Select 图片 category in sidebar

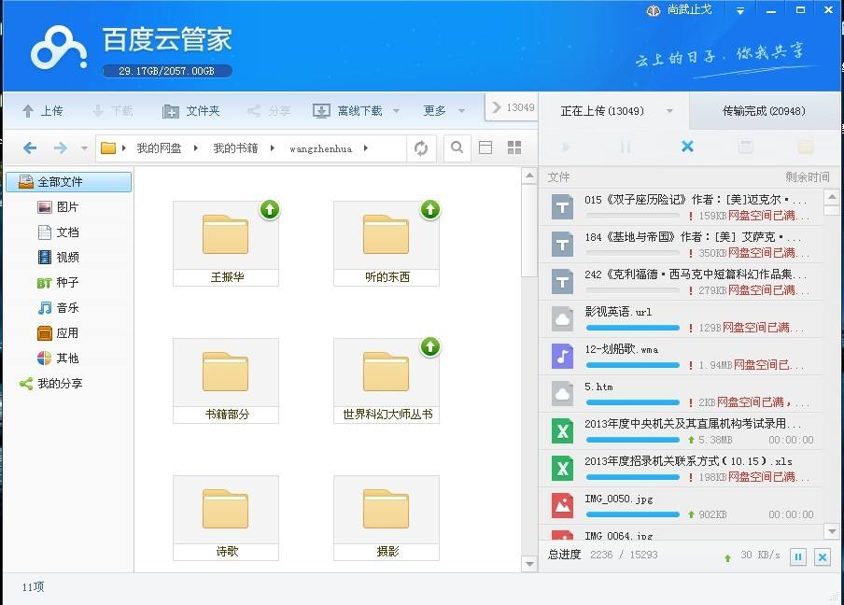tap(59, 207)
